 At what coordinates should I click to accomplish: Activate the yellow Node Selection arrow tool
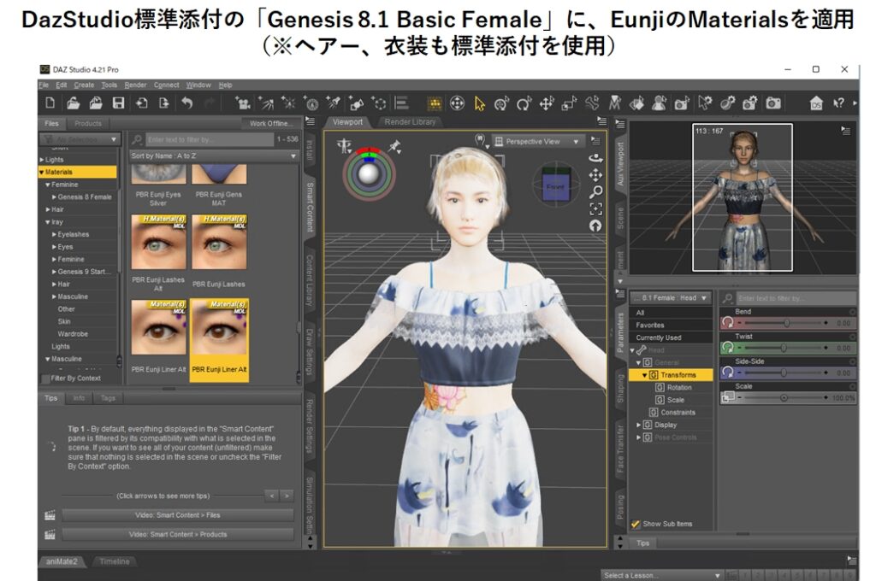click(479, 103)
